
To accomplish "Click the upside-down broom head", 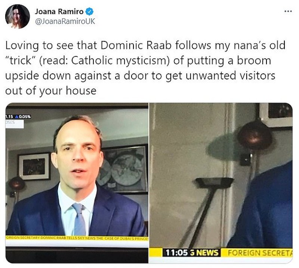I will coord(214,183).
